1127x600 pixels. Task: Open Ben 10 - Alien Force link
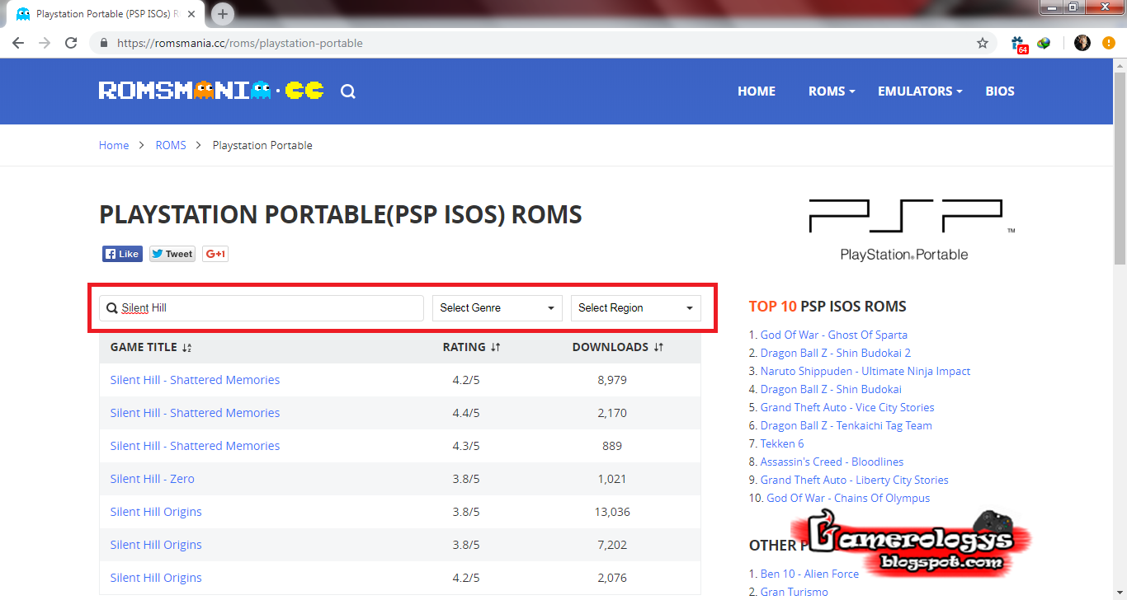point(809,574)
